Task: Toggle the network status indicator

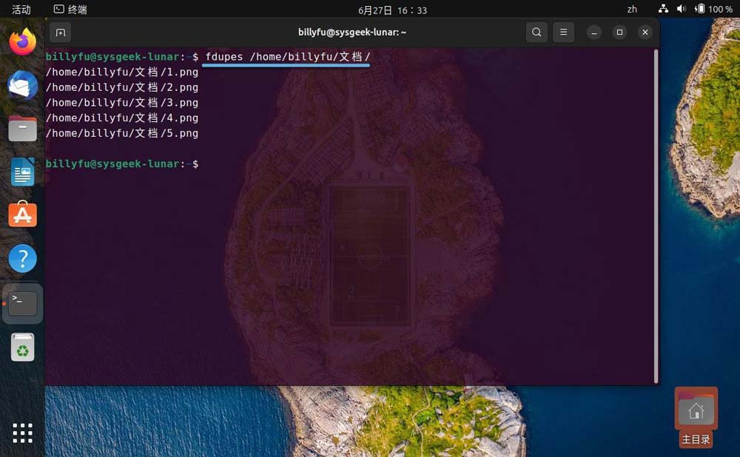Action: (x=662, y=9)
